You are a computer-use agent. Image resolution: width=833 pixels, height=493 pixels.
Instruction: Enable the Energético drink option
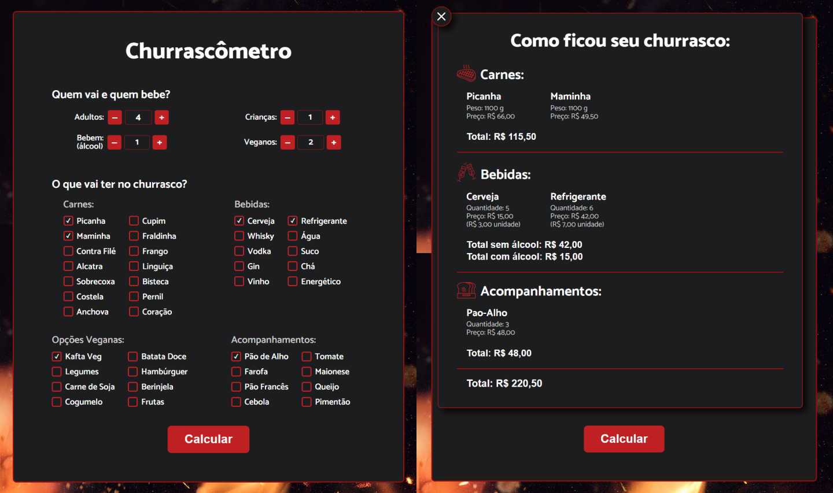pos(293,281)
